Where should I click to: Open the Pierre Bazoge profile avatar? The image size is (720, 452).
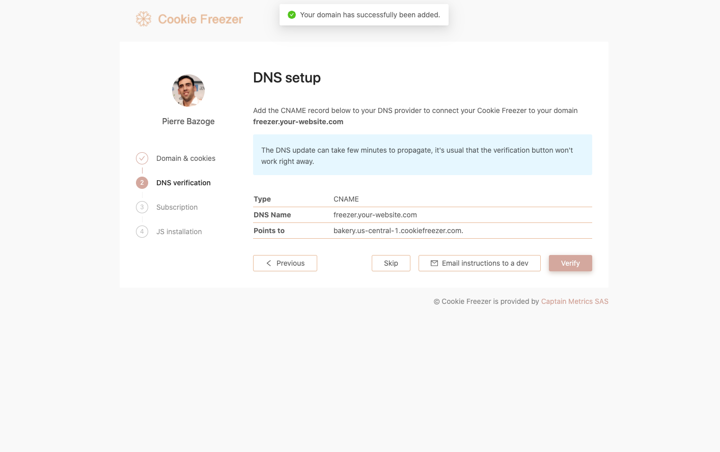tap(188, 90)
